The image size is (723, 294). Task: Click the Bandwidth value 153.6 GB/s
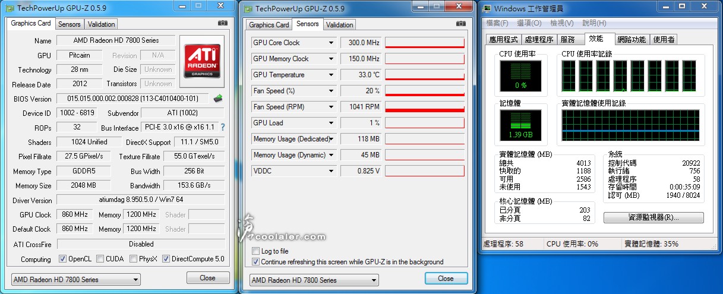click(194, 185)
